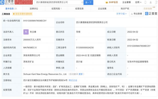Click the Qcc.com logo icon
Viewport: 158px width, 99px height.
point(2,2)
